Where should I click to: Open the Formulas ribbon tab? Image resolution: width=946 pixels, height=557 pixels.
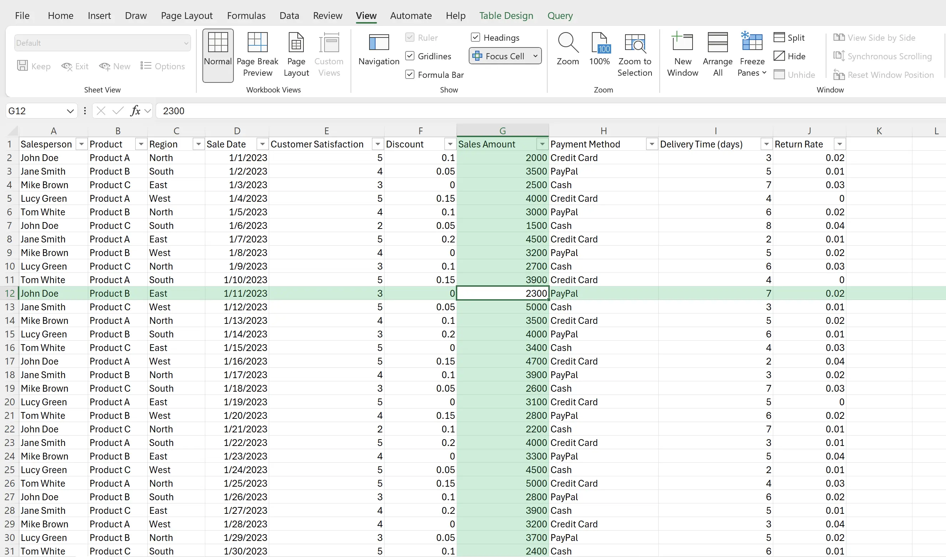point(246,15)
